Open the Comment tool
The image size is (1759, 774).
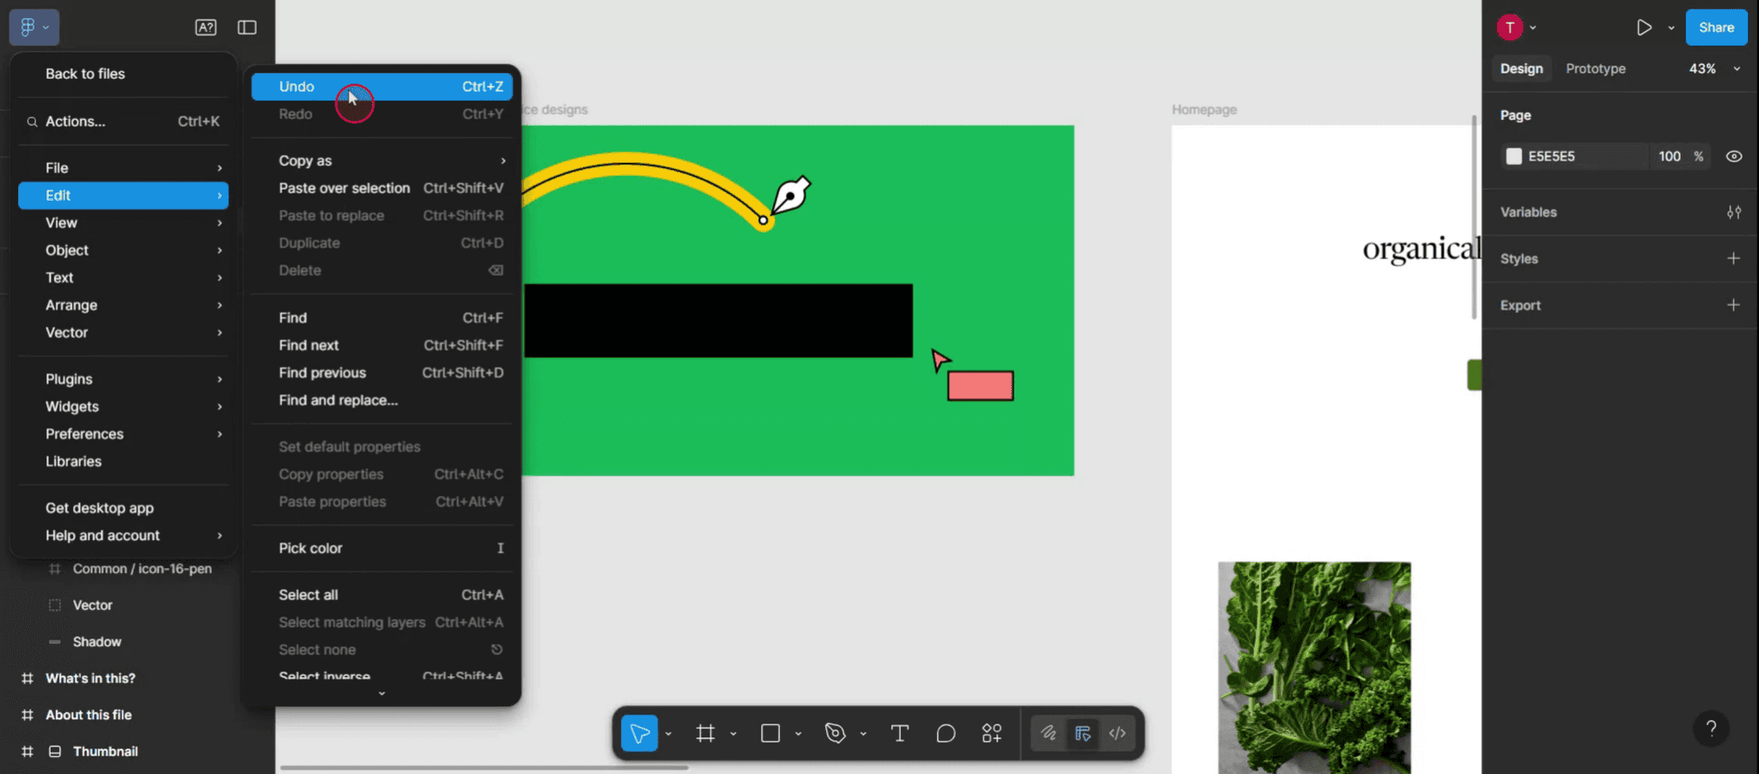(x=945, y=733)
